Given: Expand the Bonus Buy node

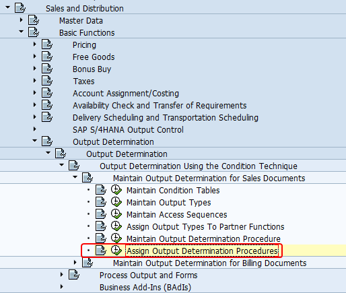Looking at the screenshot, I should (x=35, y=69).
